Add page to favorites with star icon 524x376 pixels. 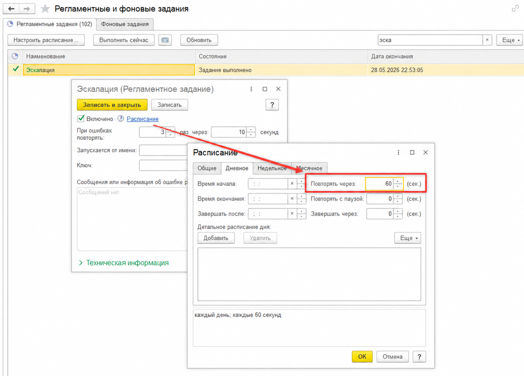coord(45,9)
